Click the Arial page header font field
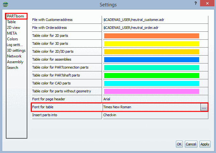The height and width of the screenshot is (153, 216). [155, 99]
